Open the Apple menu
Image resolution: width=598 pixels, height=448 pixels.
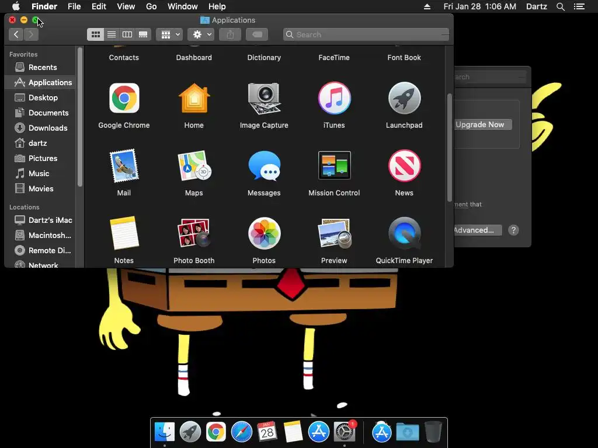coord(16,6)
